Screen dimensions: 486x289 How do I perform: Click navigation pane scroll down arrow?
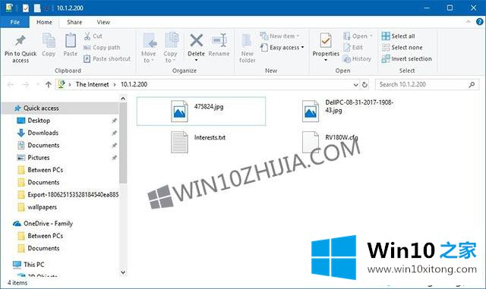coord(123,272)
